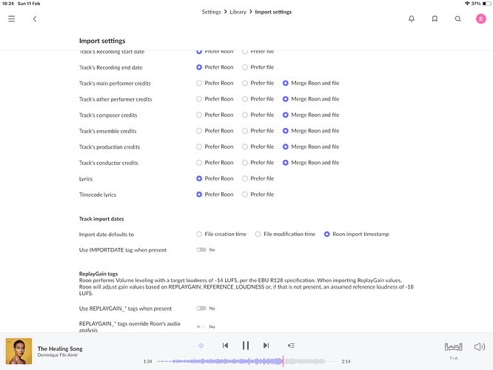Check the 37% battery indicator
The height and width of the screenshot is (370, 493).
(481, 4)
